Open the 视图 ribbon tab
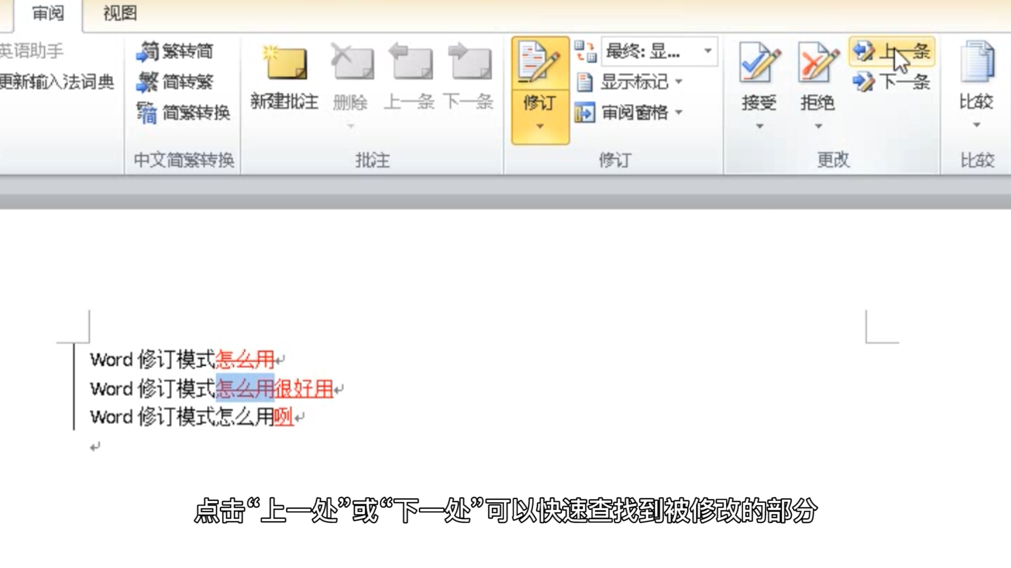 coord(120,13)
